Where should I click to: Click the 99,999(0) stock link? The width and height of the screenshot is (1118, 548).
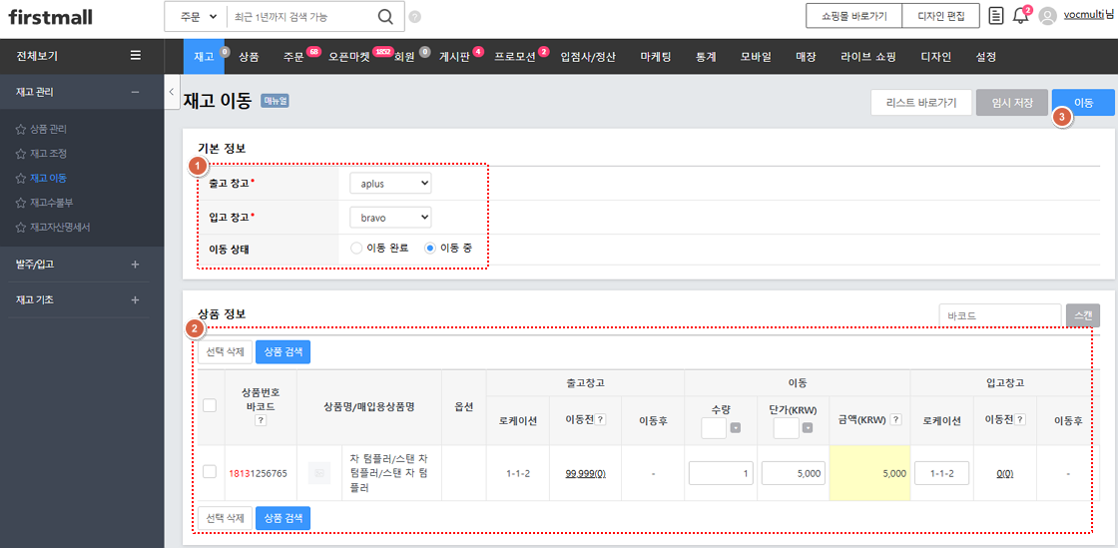585,474
